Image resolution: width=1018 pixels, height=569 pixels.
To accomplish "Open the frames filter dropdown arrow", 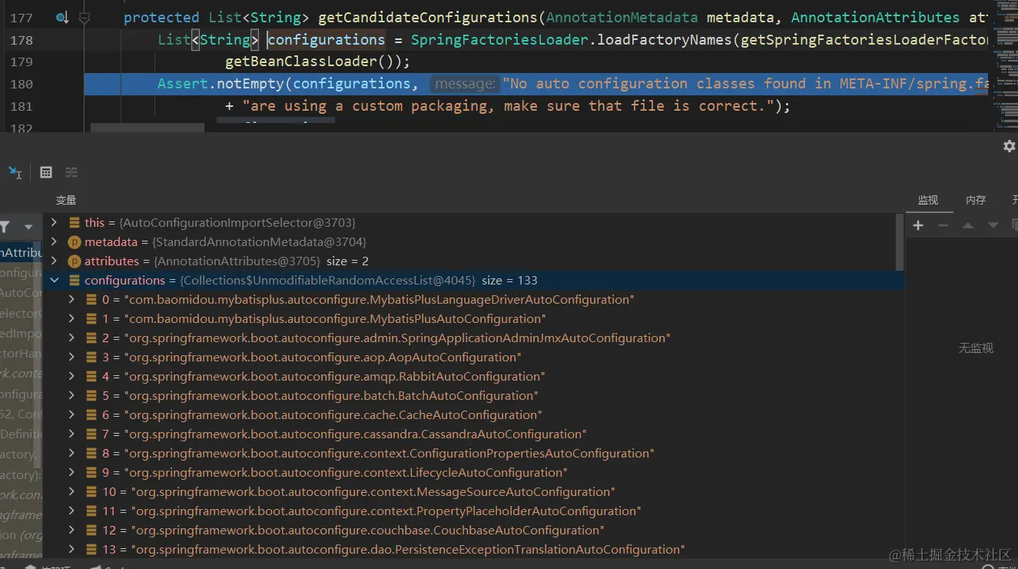I will click(x=28, y=227).
